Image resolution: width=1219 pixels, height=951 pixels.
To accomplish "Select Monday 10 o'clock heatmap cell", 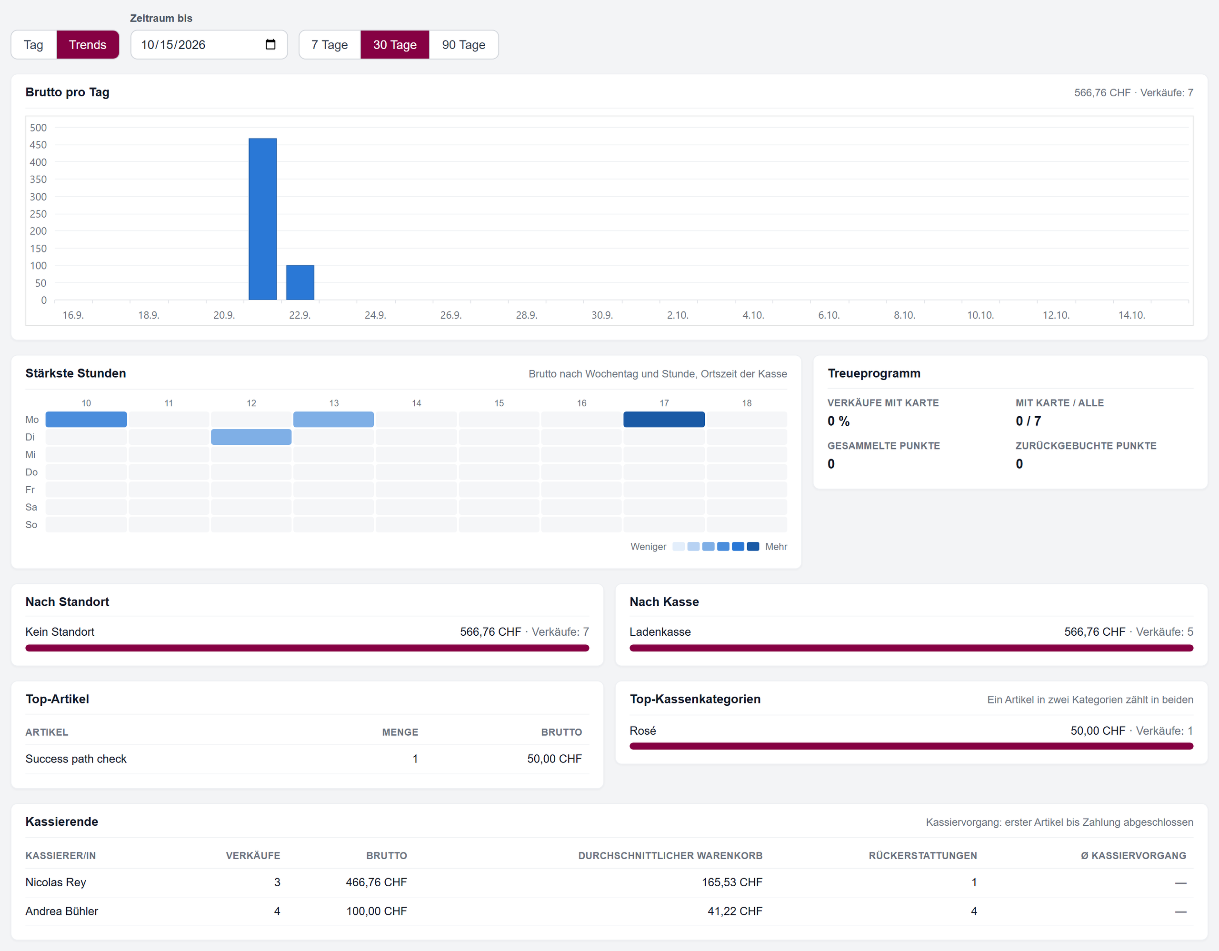I will tap(86, 419).
